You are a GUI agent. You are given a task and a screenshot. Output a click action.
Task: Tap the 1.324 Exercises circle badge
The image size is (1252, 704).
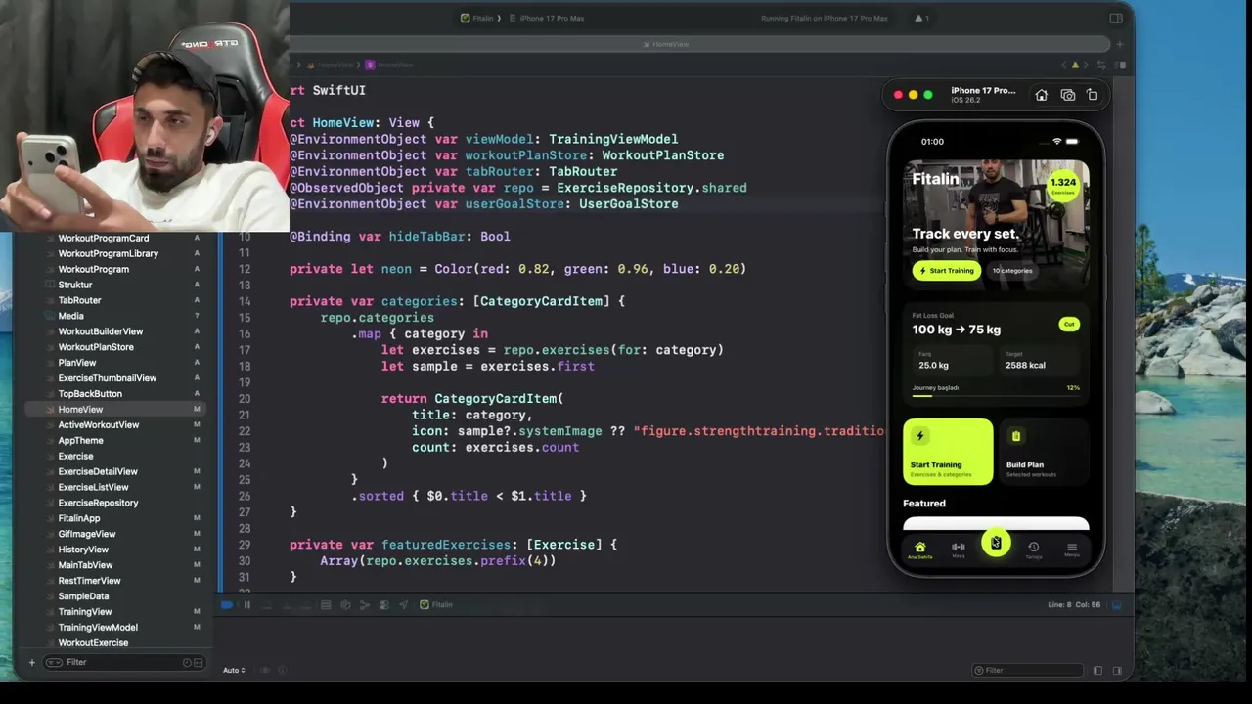point(1062,185)
